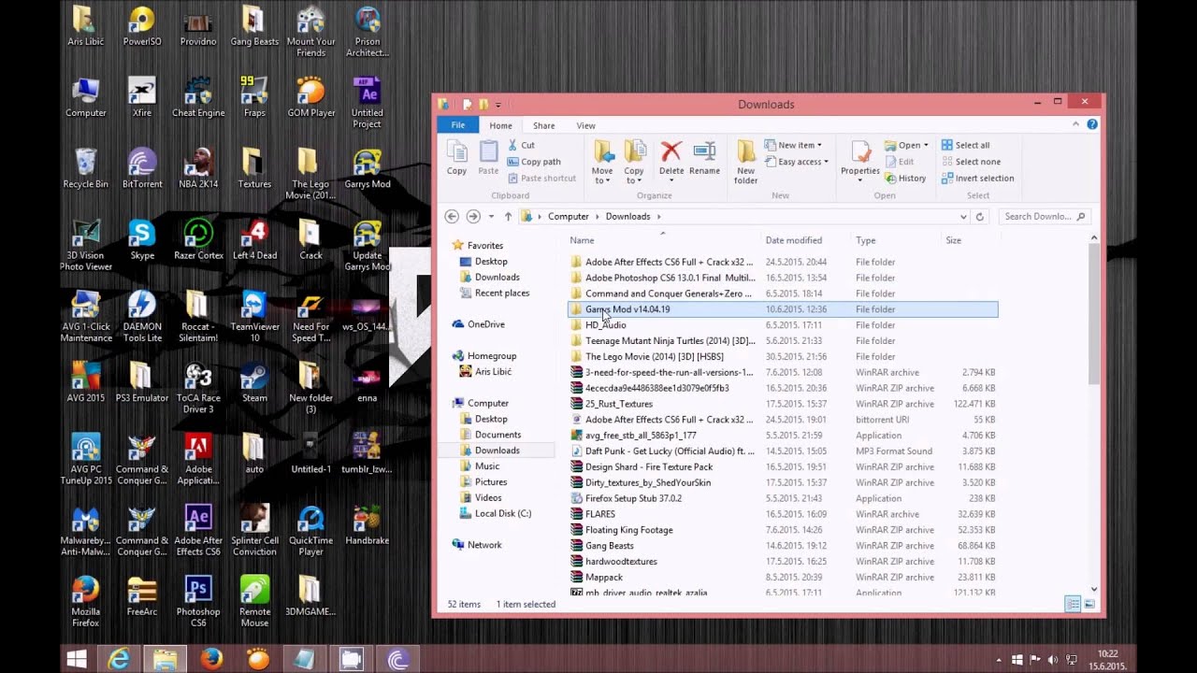This screenshot has width=1197, height=673.
Task: Select the Firefox Setup Stub 37.0.2 file
Action: click(783, 498)
